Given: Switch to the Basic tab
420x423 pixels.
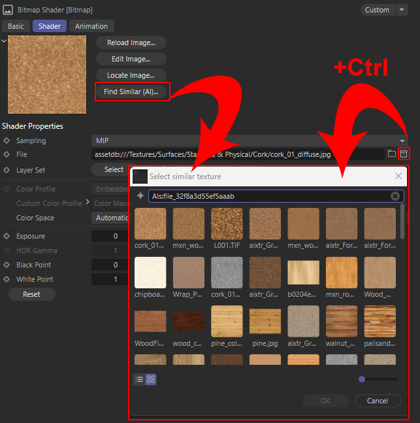Looking at the screenshot, I should (16, 26).
